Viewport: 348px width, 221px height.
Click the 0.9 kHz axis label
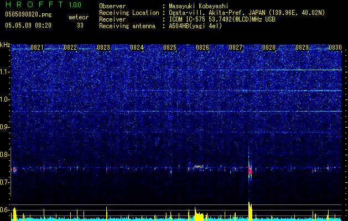click(5, 127)
